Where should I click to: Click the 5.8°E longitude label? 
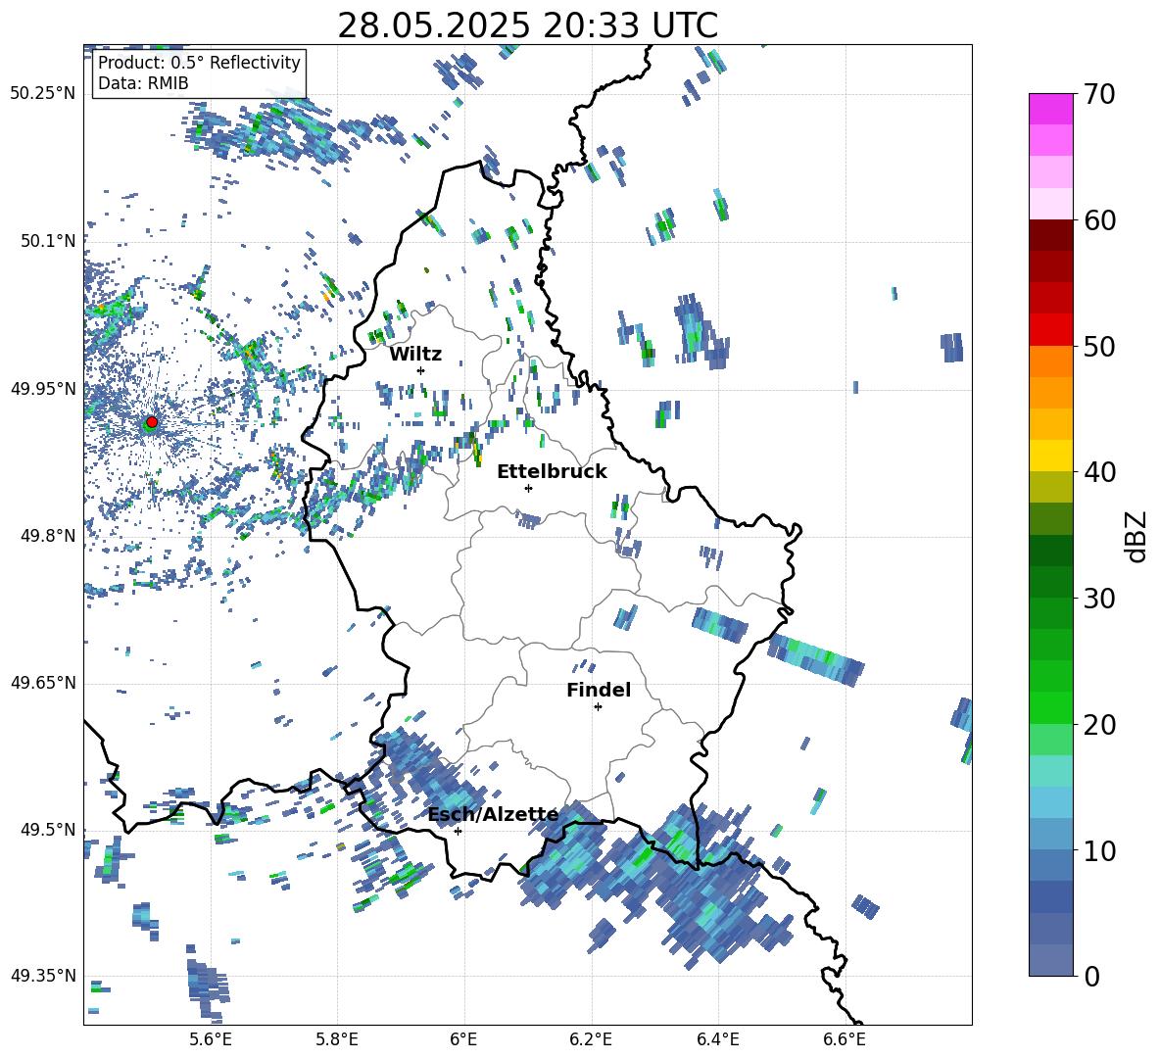(337, 1039)
